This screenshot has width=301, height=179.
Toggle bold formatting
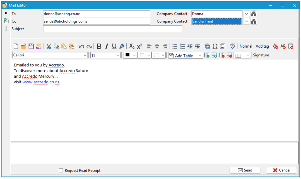pyautogui.click(x=99, y=46)
